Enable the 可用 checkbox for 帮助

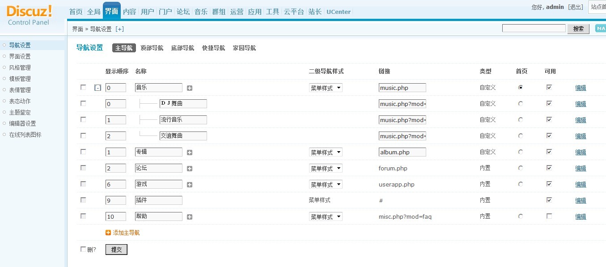click(x=549, y=216)
